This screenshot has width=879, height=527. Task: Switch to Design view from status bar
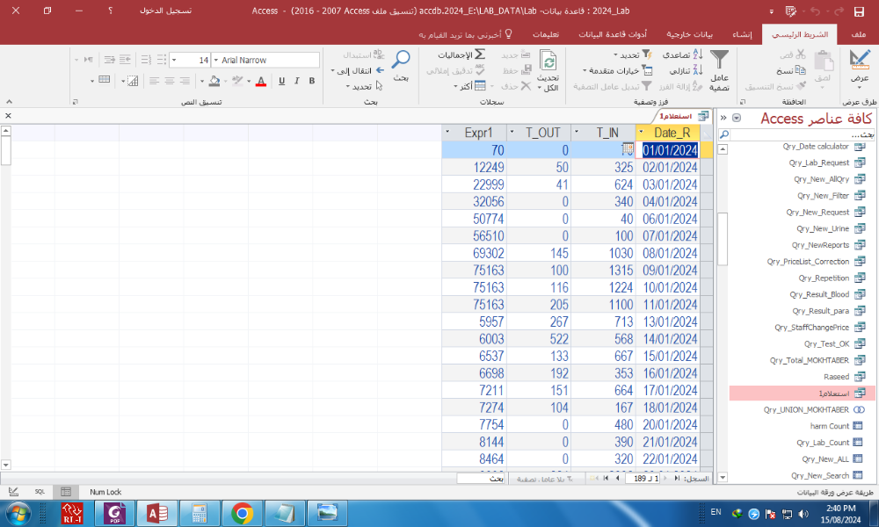tap(13, 492)
